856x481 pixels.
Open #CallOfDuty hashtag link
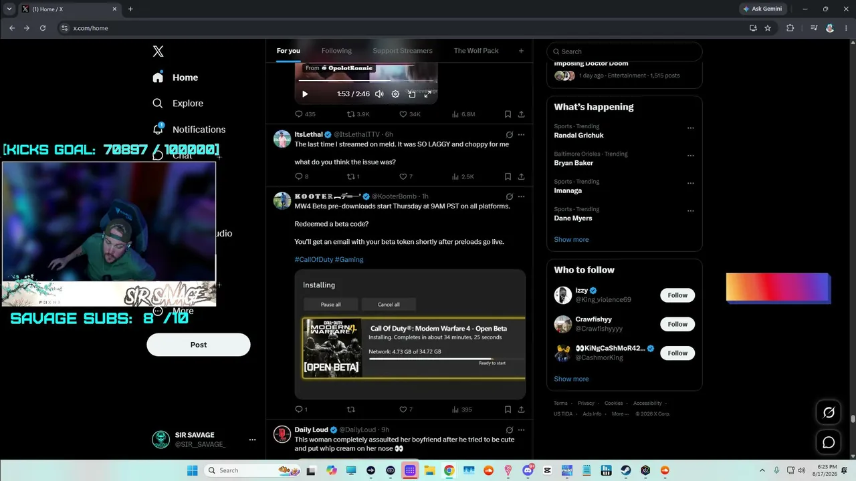[314, 259]
